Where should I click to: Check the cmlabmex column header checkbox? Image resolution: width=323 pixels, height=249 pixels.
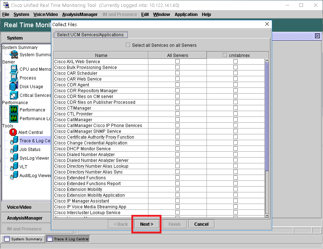coord(225,56)
